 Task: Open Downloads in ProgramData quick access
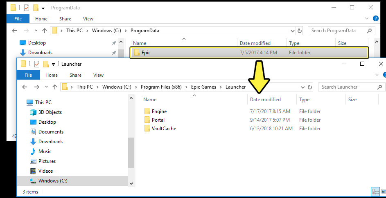(36, 53)
